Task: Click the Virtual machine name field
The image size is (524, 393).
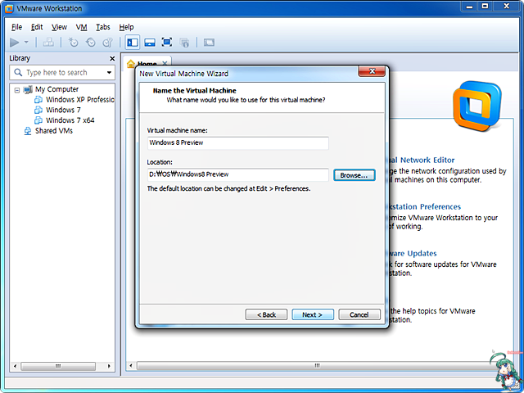Action: 238,143
